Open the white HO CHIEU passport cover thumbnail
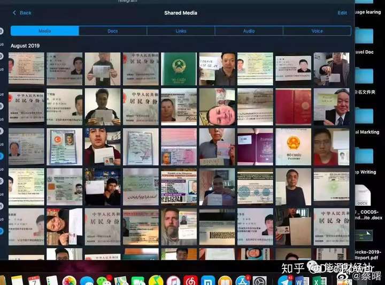Viewport: 385px width, 285px height. point(293,147)
